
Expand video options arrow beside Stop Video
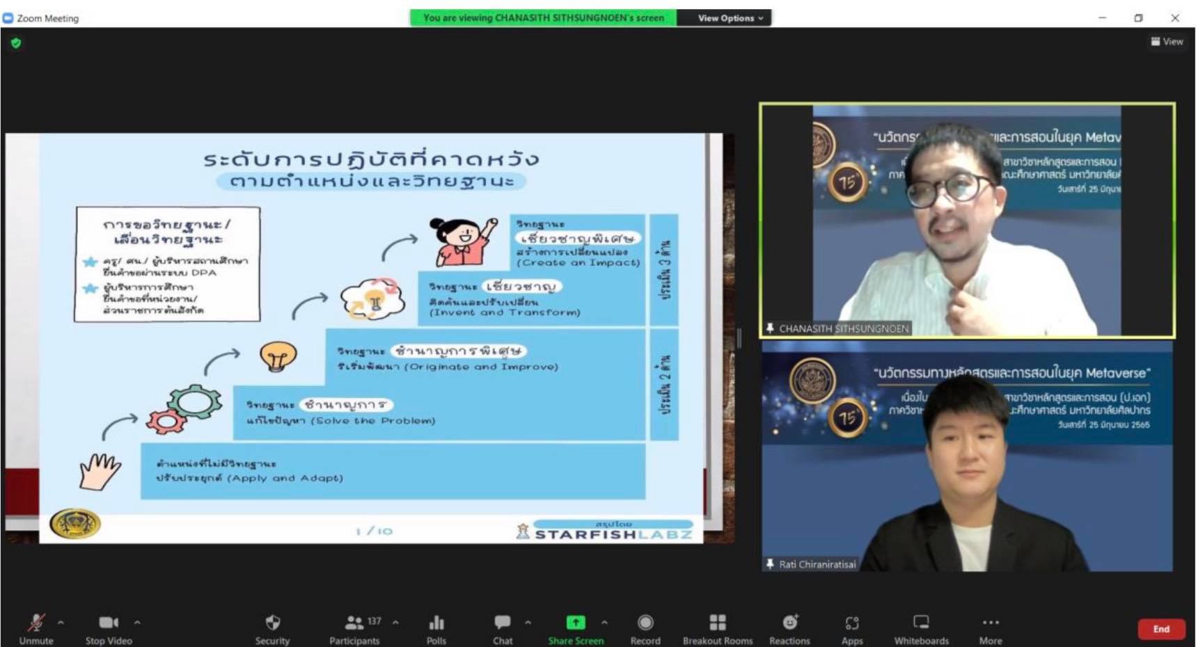pyautogui.click(x=137, y=623)
